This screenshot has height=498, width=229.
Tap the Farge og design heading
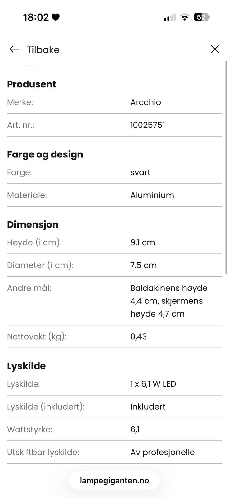click(45, 154)
